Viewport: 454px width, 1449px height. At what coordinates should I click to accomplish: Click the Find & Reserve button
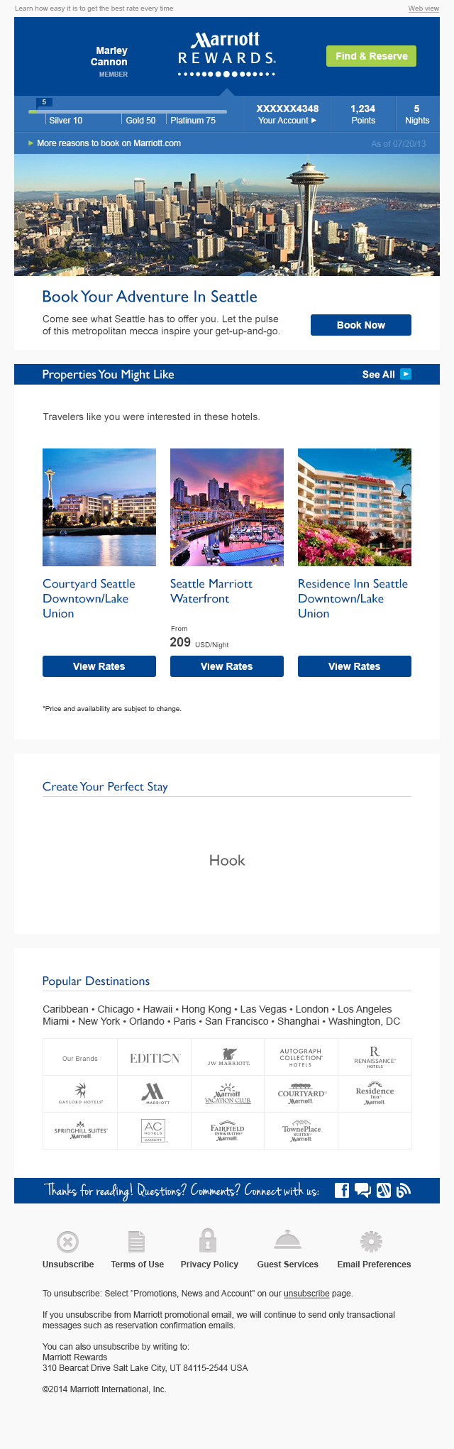point(371,56)
